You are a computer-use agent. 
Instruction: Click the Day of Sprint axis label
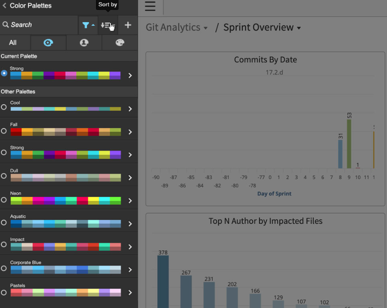274,194
